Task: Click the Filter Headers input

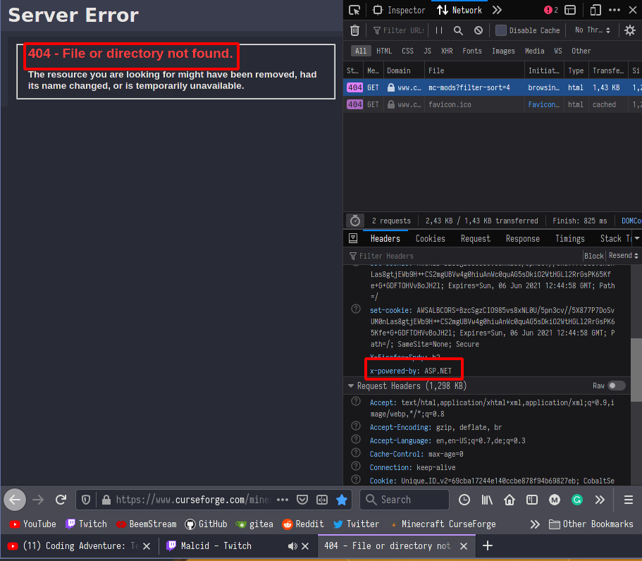Action: coord(463,256)
